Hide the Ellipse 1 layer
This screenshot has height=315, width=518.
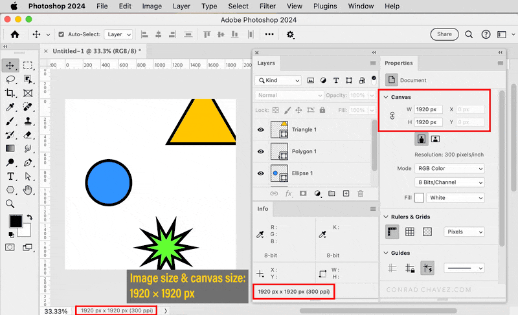tap(261, 173)
